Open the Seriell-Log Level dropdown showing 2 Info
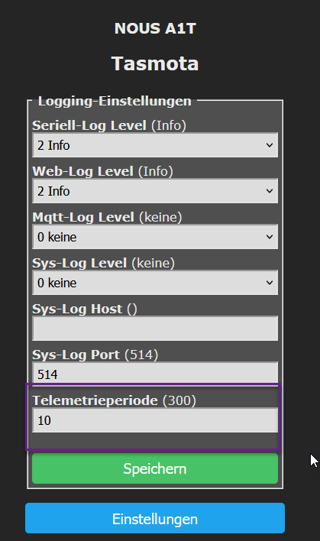The height and width of the screenshot is (541, 320). coord(155,145)
